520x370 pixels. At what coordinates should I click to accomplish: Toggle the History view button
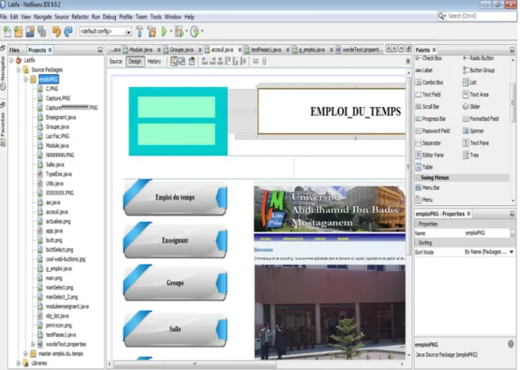pos(155,62)
